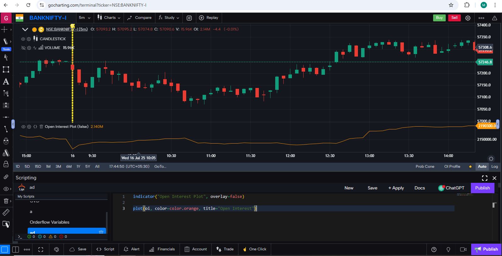Toggle Log scale on the price axis

tap(494, 166)
